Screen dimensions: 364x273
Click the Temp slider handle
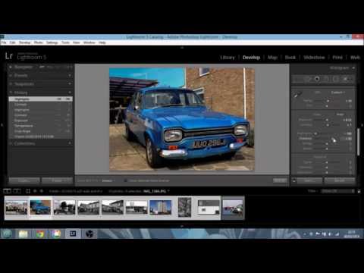pyautogui.click(x=328, y=101)
